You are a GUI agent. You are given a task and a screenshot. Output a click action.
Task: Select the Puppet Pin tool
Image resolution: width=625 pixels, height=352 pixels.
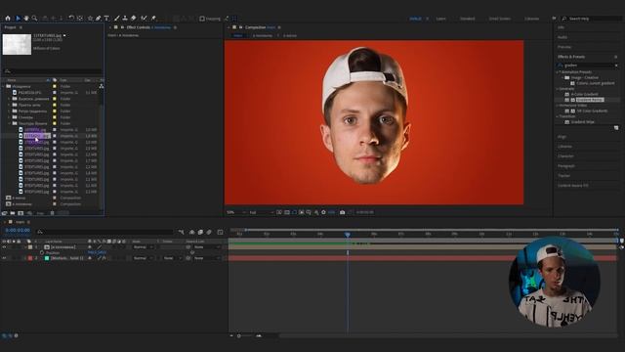[x=153, y=19]
